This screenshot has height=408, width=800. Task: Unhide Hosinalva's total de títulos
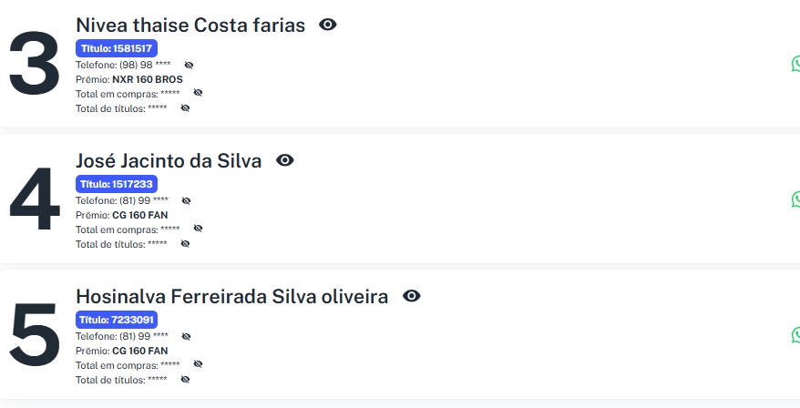click(185, 379)
